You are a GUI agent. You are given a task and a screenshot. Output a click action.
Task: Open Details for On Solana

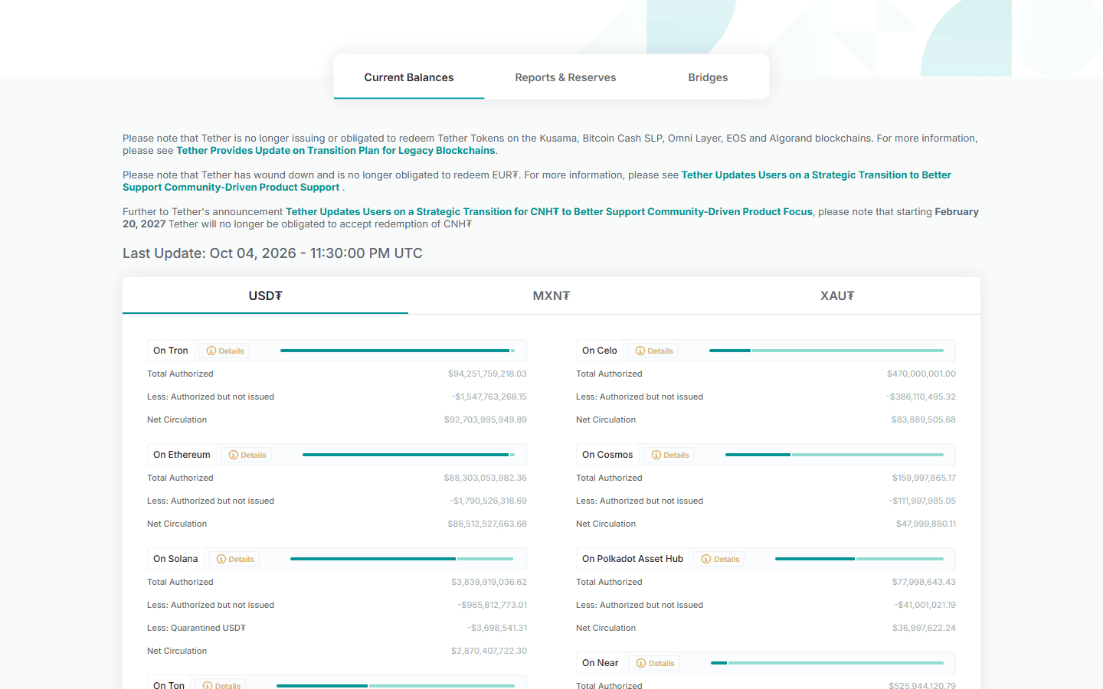pyautogui.click(x=234, y=559)
